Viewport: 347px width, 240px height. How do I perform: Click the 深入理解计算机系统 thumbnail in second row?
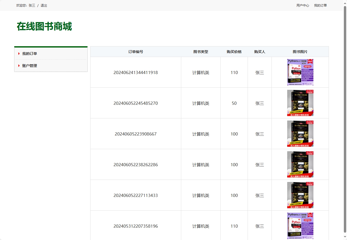(x=300, y=103)
